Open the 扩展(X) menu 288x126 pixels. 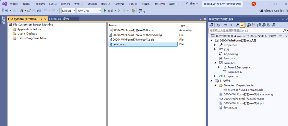point(146,4)
